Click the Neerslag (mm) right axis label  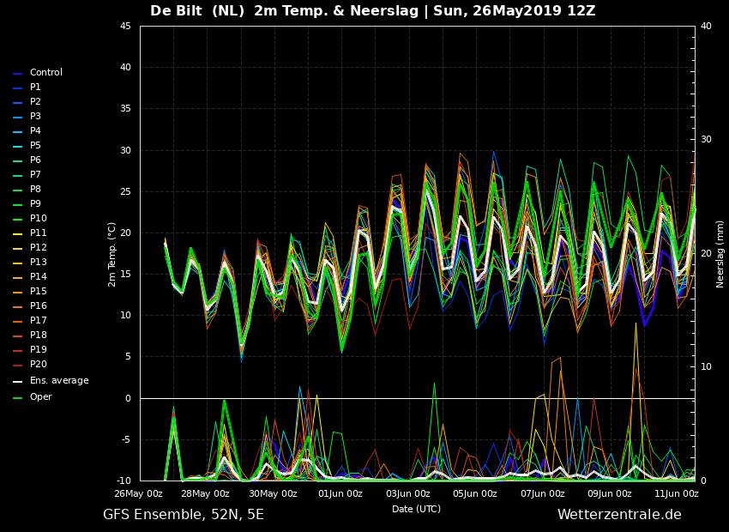click(720, 253)
